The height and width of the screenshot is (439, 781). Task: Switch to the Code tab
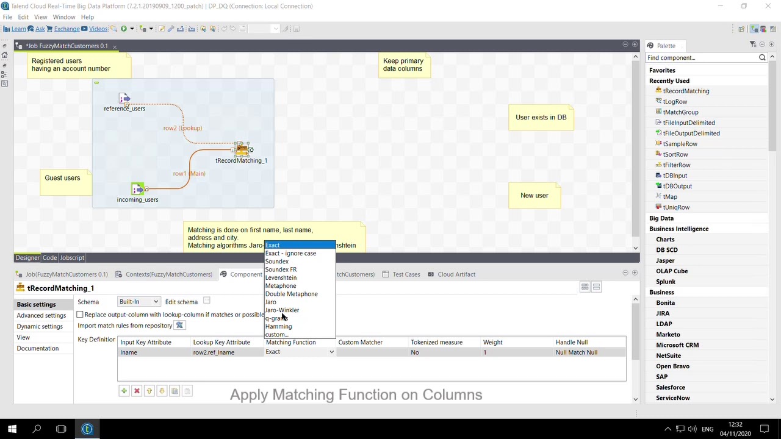point(49,258)
